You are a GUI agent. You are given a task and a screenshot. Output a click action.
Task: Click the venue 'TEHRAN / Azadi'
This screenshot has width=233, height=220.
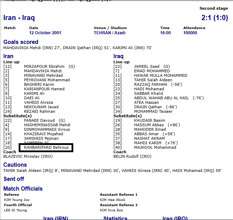110,33
